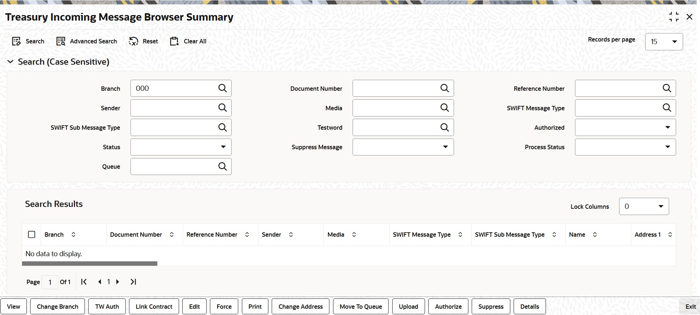Image resolution: width=700 pixels, height=315 pixels.
Task: Click the Page number input box
Action: click(50, 282)
